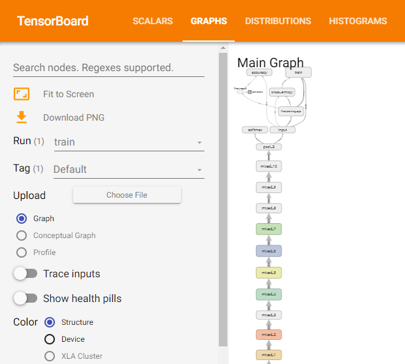Screen dimensions: 405x364
Task: Select the tan mixed_1 node
Action: coord(268,355)
